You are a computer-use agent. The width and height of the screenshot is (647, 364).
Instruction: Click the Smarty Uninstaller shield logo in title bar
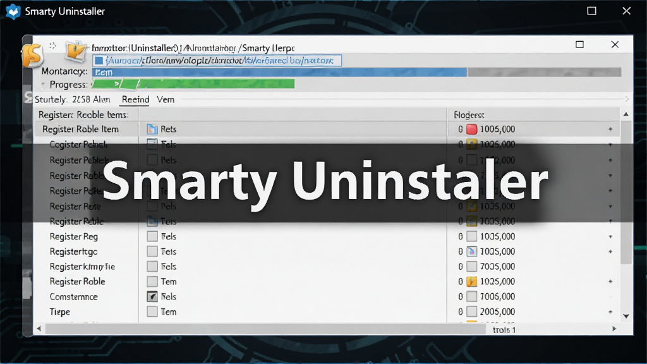13,11
